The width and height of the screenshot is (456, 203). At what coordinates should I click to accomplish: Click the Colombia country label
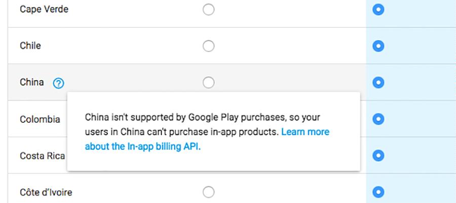tap(40, 119)
